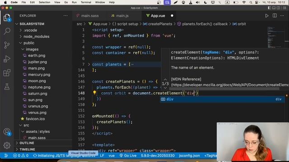Open jupiter.png in the explorer

37,62
